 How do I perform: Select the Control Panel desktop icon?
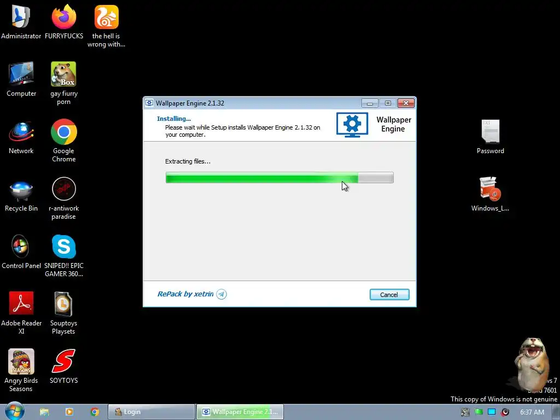(x=21, y=252)
